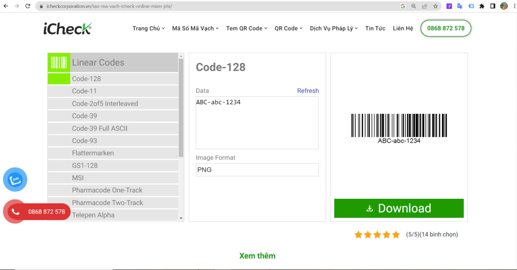The image size is (517, 270).
Task: Click the Refresh link above Data
Action: pyautogui.click(x=308, y=91)
